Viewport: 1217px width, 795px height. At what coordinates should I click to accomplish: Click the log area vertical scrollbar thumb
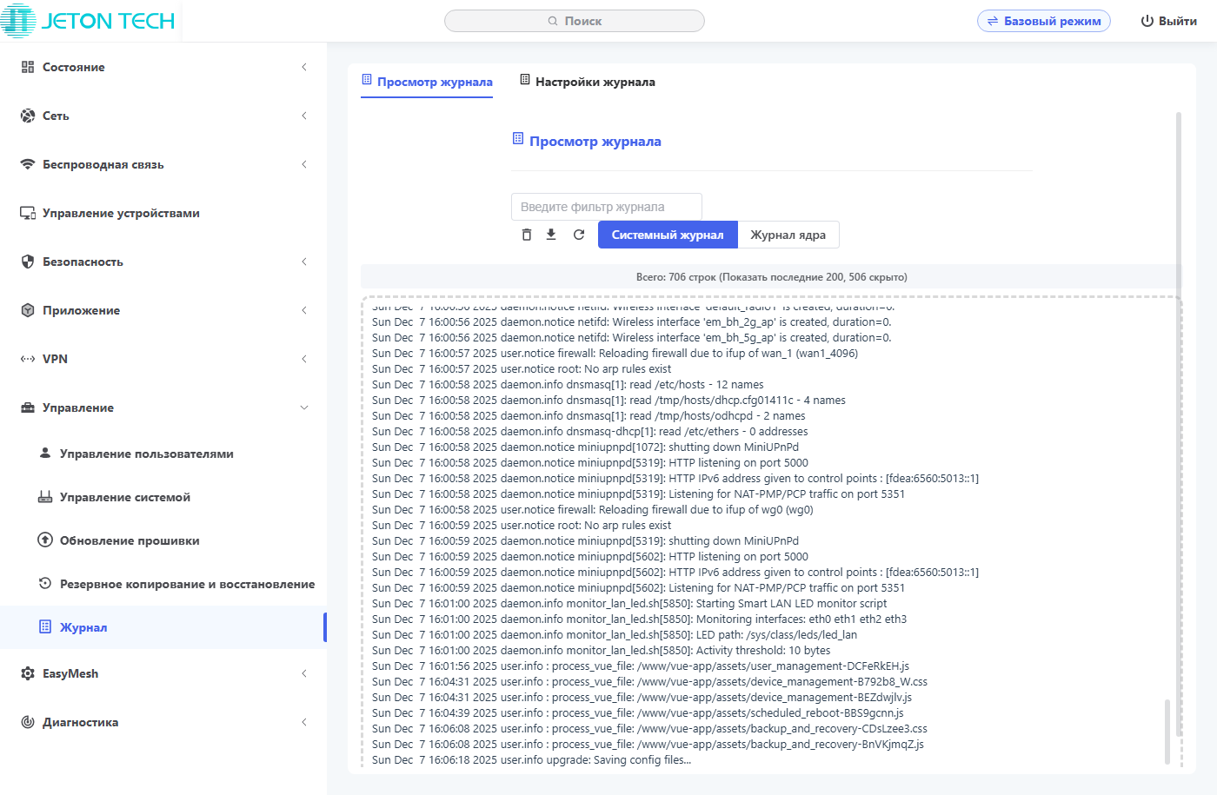(1167, 732)
